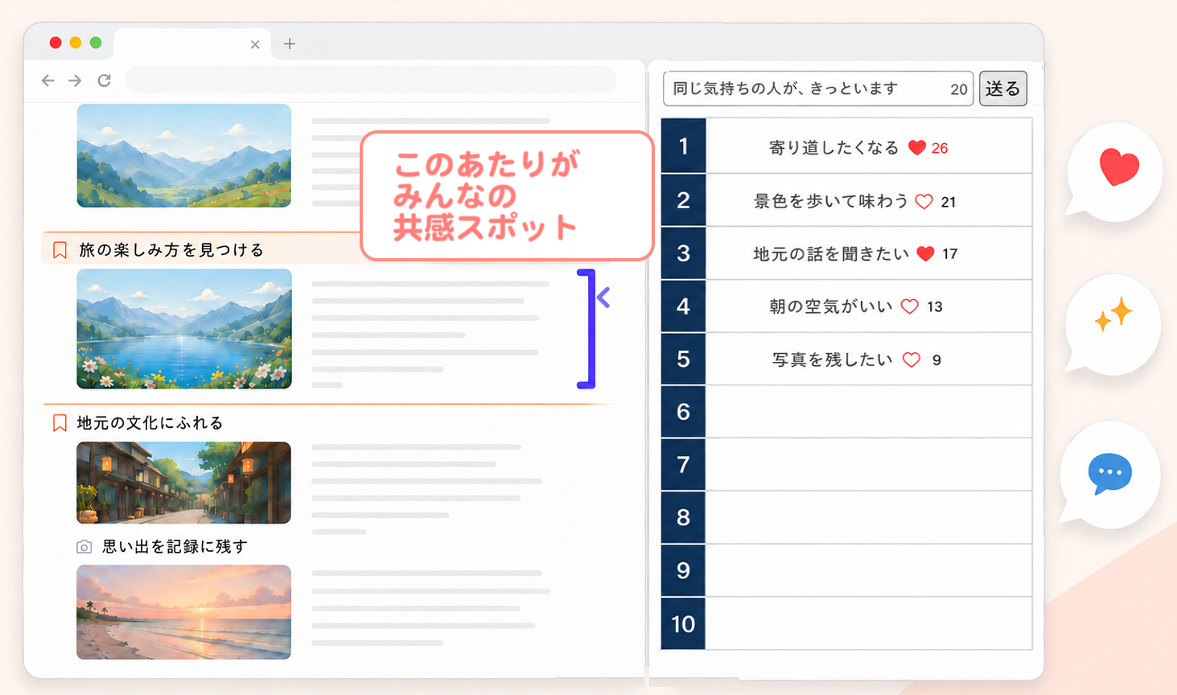The width and height of the screenshot is (1177, 695).
Task: Open the sunset beach thumbnail
Action: tap(183, 612)
